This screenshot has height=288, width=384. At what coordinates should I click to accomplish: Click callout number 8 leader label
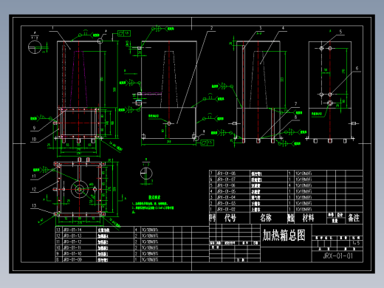point(295,117)
